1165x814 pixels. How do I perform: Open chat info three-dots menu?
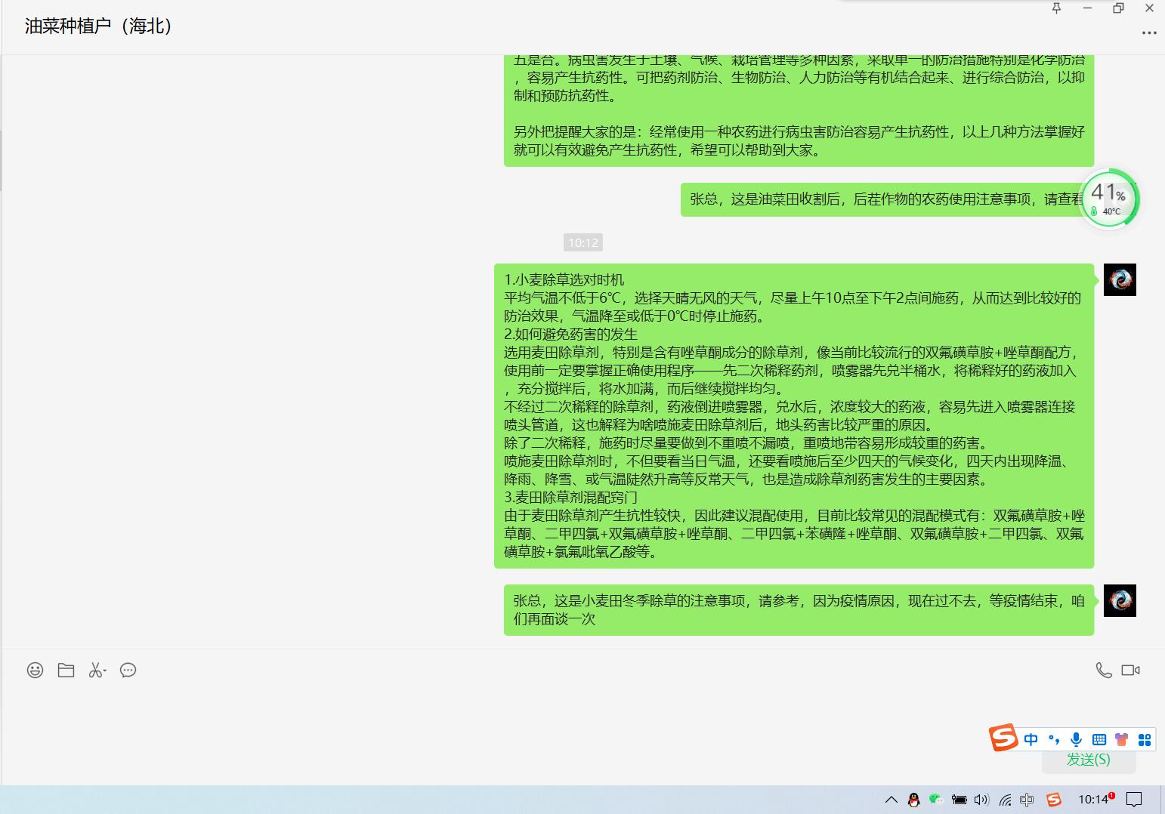point(1149,32)
